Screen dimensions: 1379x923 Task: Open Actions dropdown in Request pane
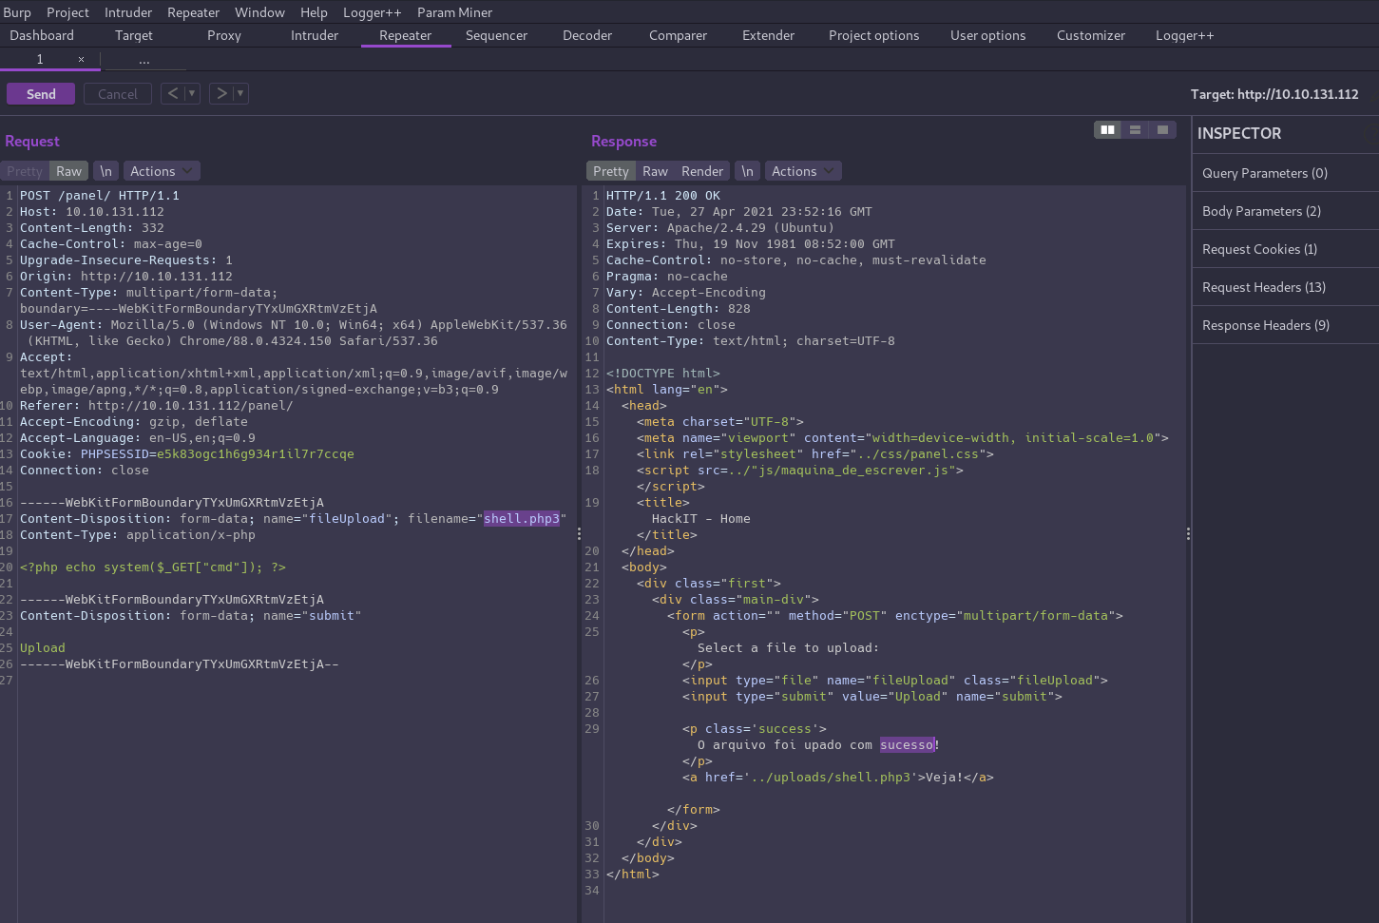(161, 171)
